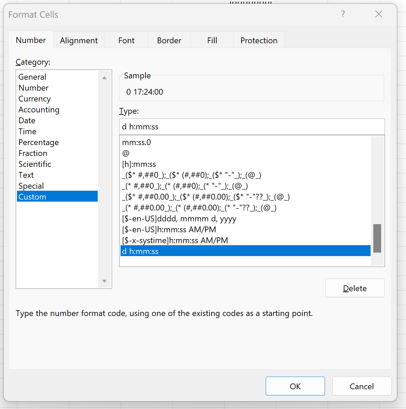Click the help question mark icon
This screenshot has height=409, width=406.
[343, 14]
